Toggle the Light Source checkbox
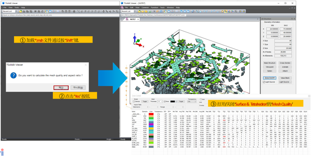This screenshot has width=312, height=156. pos(264,82)
